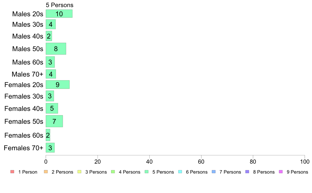Select the Females 50s bar showing 7
The image size is (312, 193).
(x=54, y=121)
